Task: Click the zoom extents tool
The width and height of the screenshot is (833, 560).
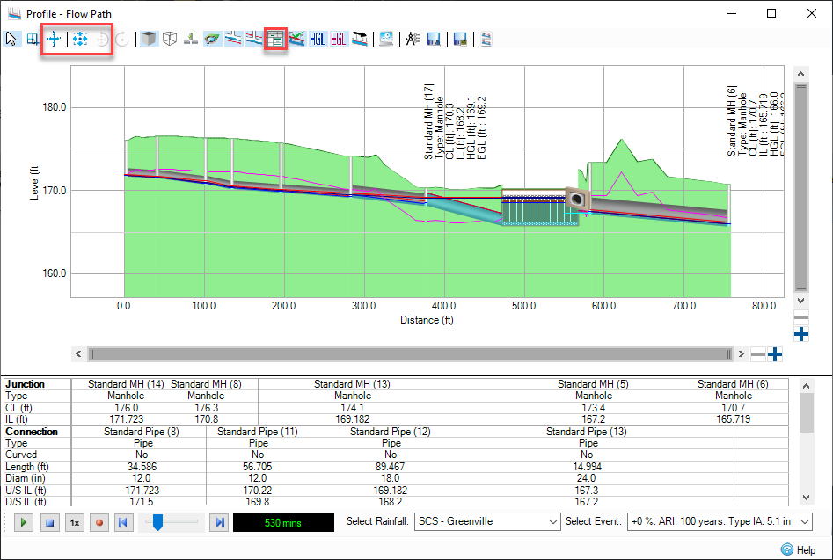Action: (x=80, y=39)
